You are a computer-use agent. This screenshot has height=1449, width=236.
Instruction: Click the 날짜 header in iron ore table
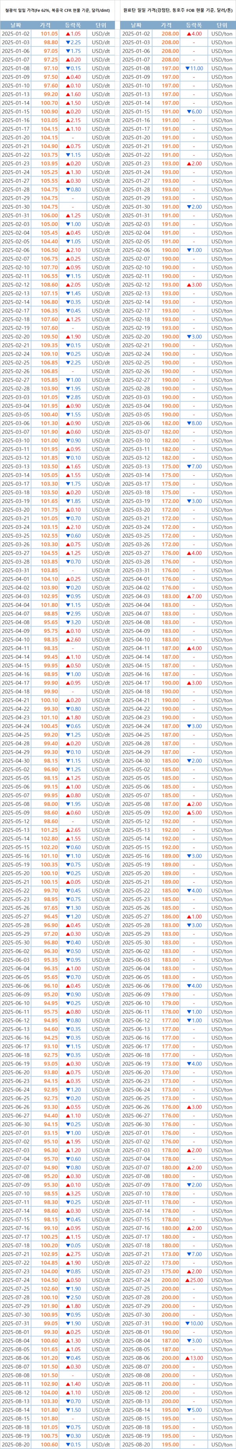coord(16,25)
